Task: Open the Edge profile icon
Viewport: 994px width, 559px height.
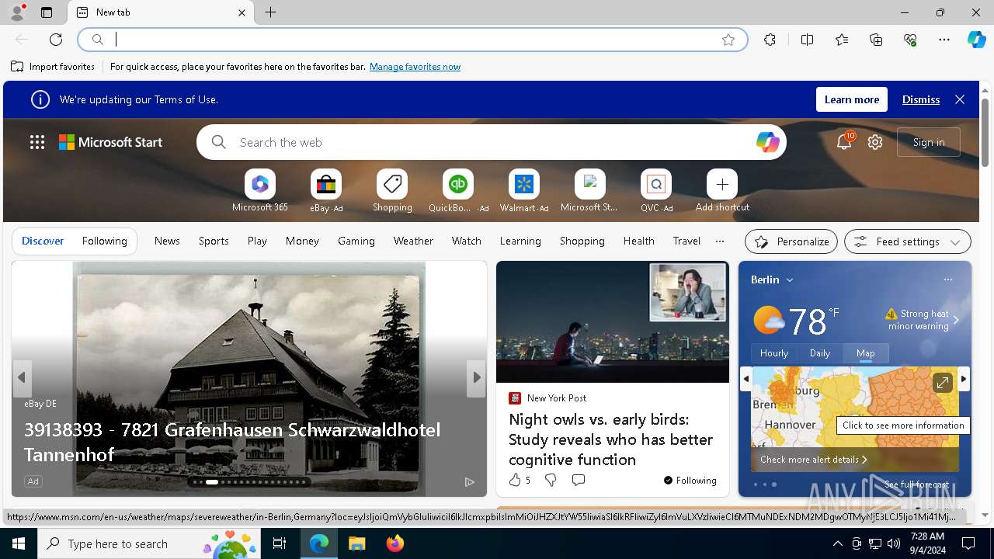Action: pyautogui.click(x=17, y=12)
